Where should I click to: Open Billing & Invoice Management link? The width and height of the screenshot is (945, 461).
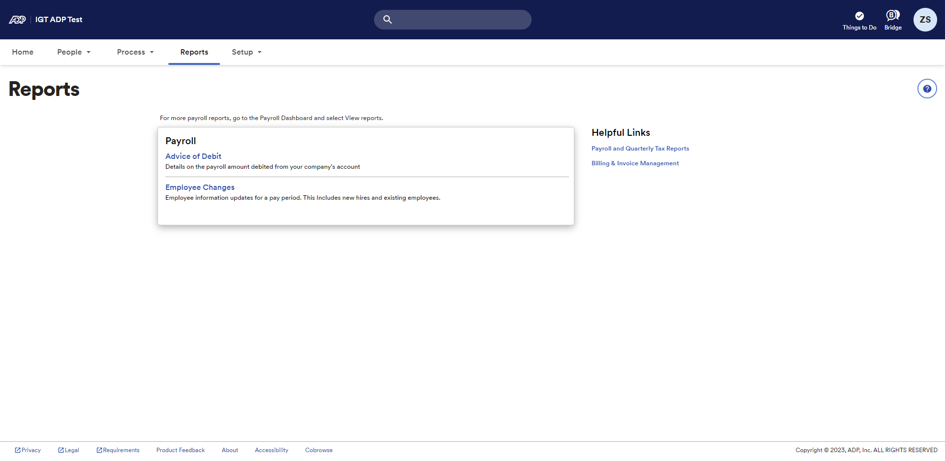click(635, 163)
